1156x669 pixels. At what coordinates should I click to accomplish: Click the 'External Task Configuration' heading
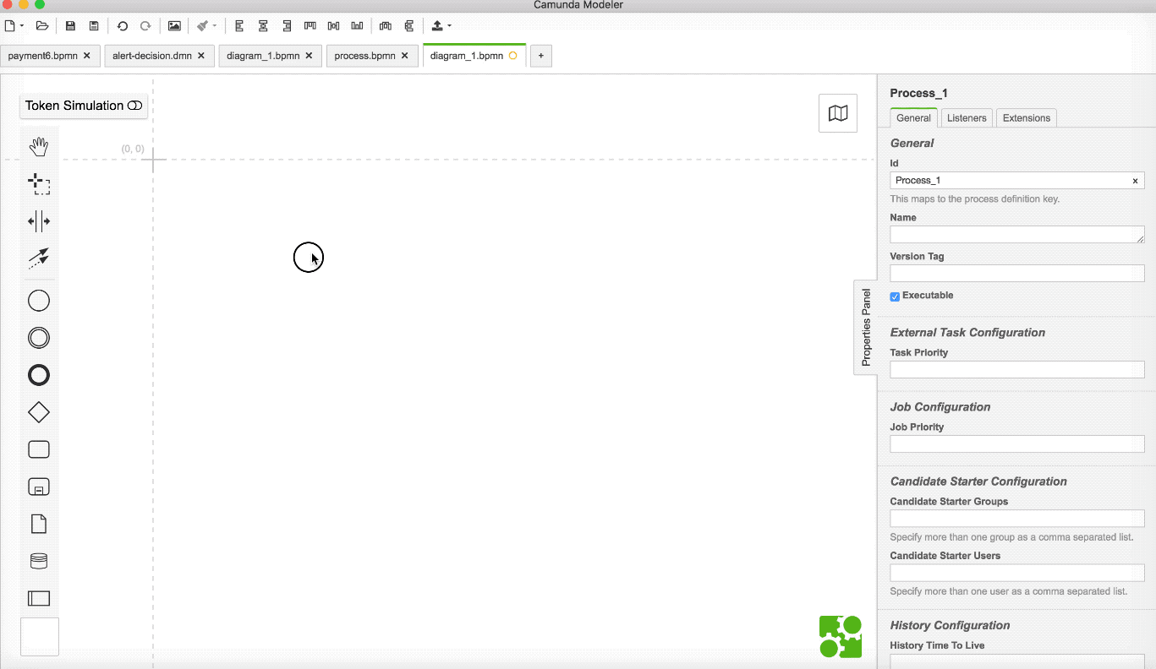(967, 333)
